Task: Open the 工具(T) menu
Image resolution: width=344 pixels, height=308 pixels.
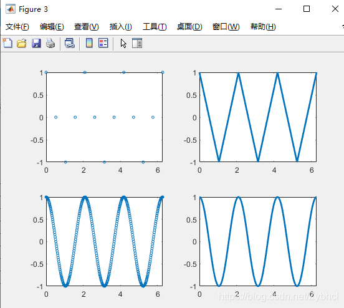Action: coord(155,27)
